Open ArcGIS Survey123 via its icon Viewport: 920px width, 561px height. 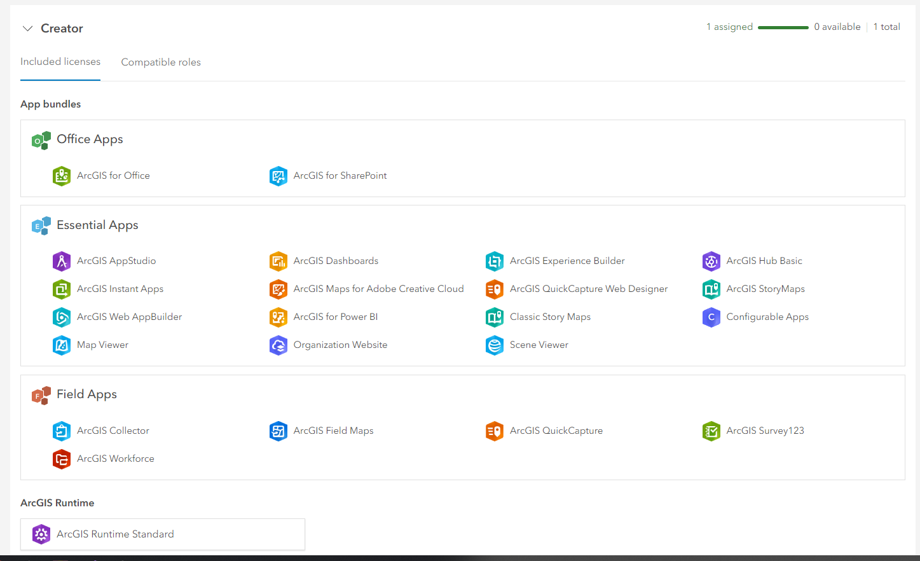(711, 431)
